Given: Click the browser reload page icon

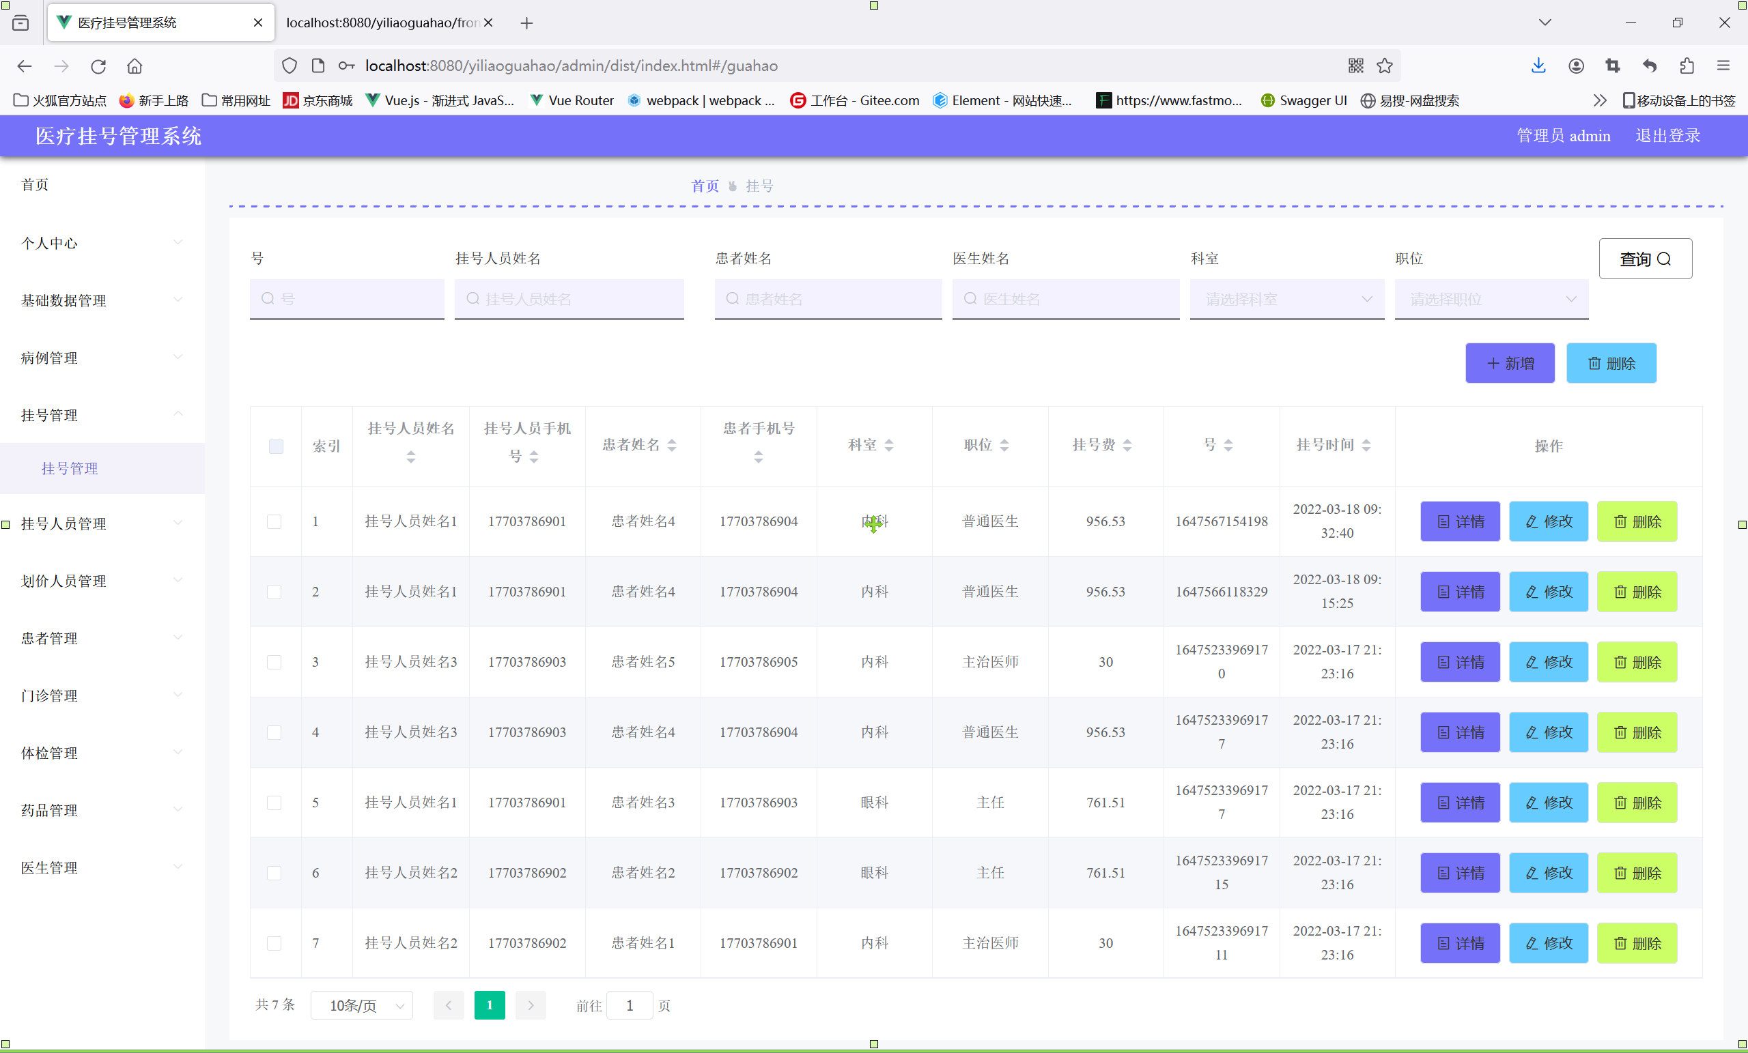Looking at the screenshot, I should click(98, 66).
